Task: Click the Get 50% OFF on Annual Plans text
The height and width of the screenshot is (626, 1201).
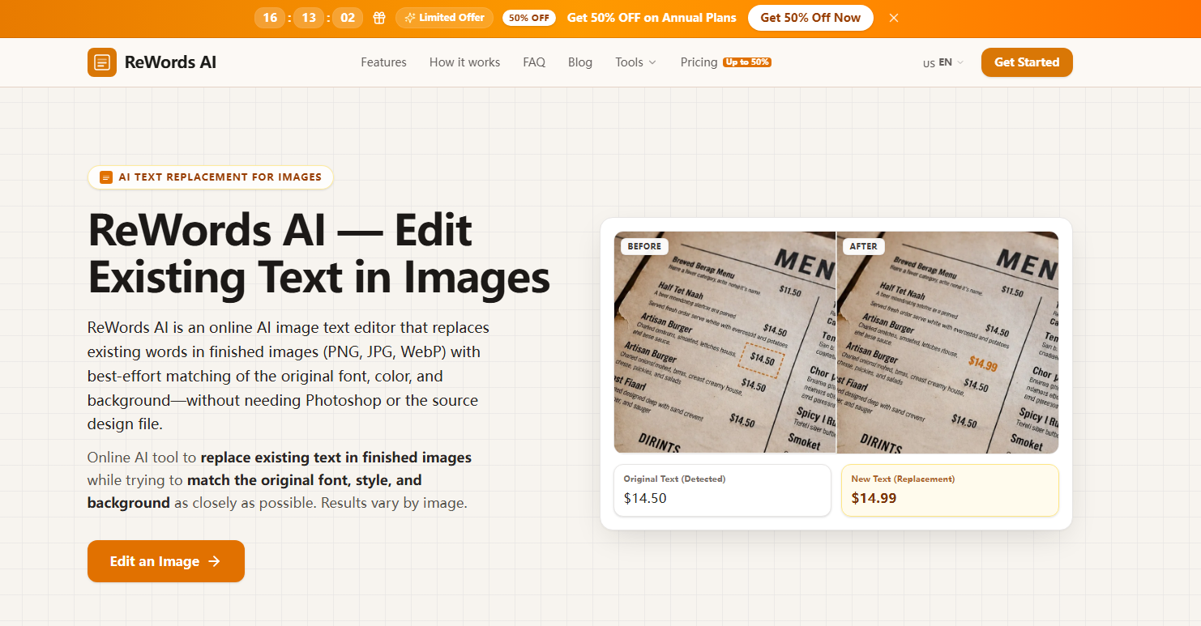Action: 652,18
